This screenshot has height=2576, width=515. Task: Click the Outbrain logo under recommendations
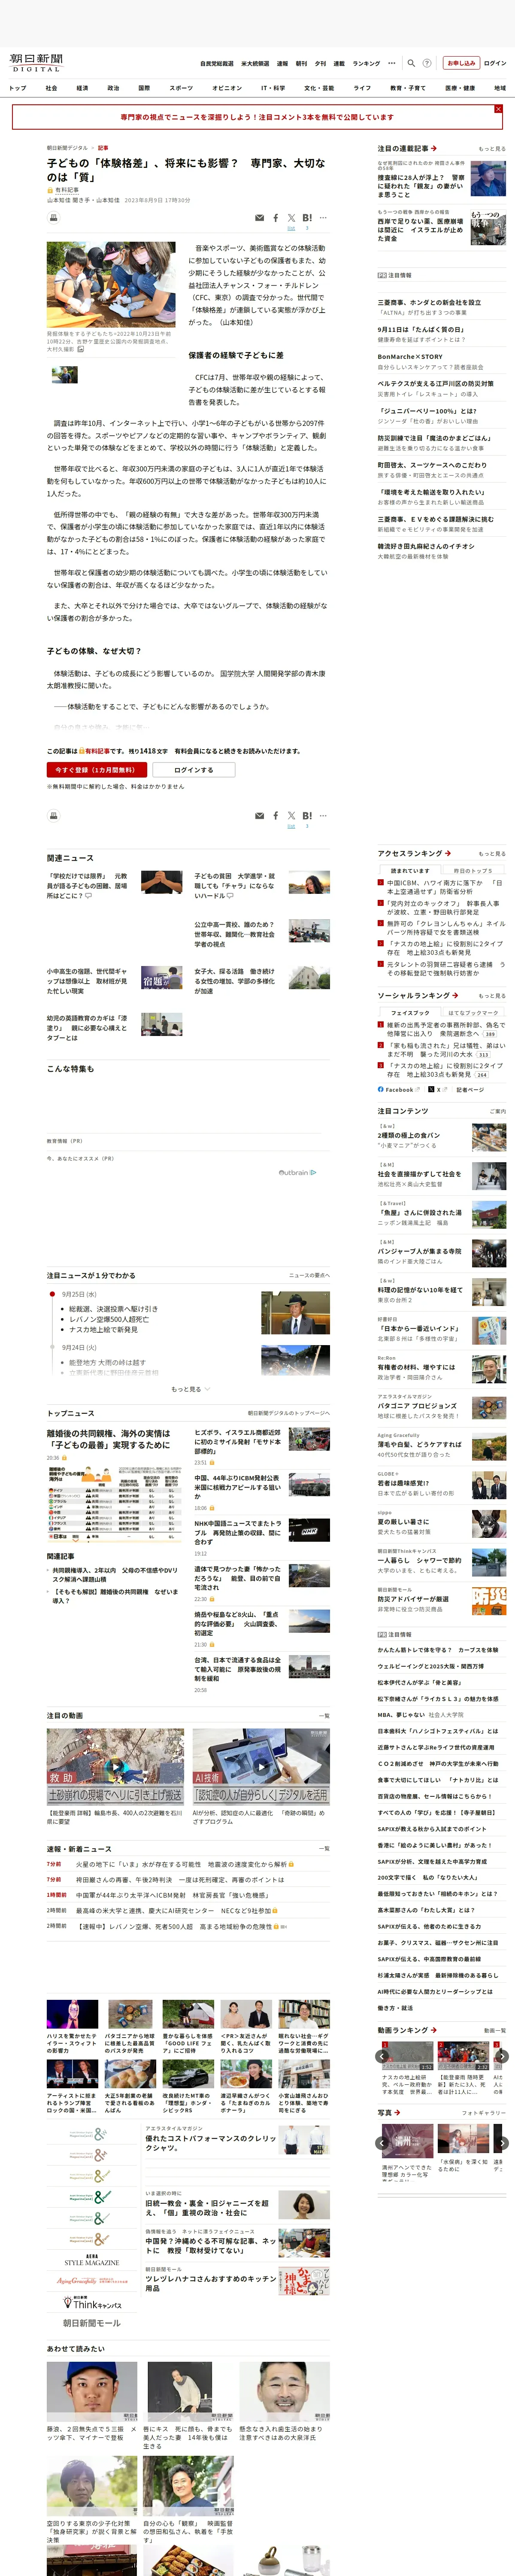[297, 1172]
